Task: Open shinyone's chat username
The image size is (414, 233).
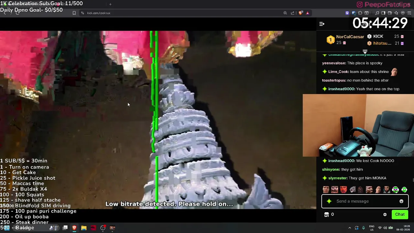Action: click(331, 169)
